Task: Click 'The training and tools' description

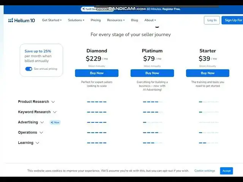Action: (x=208, y=84)
